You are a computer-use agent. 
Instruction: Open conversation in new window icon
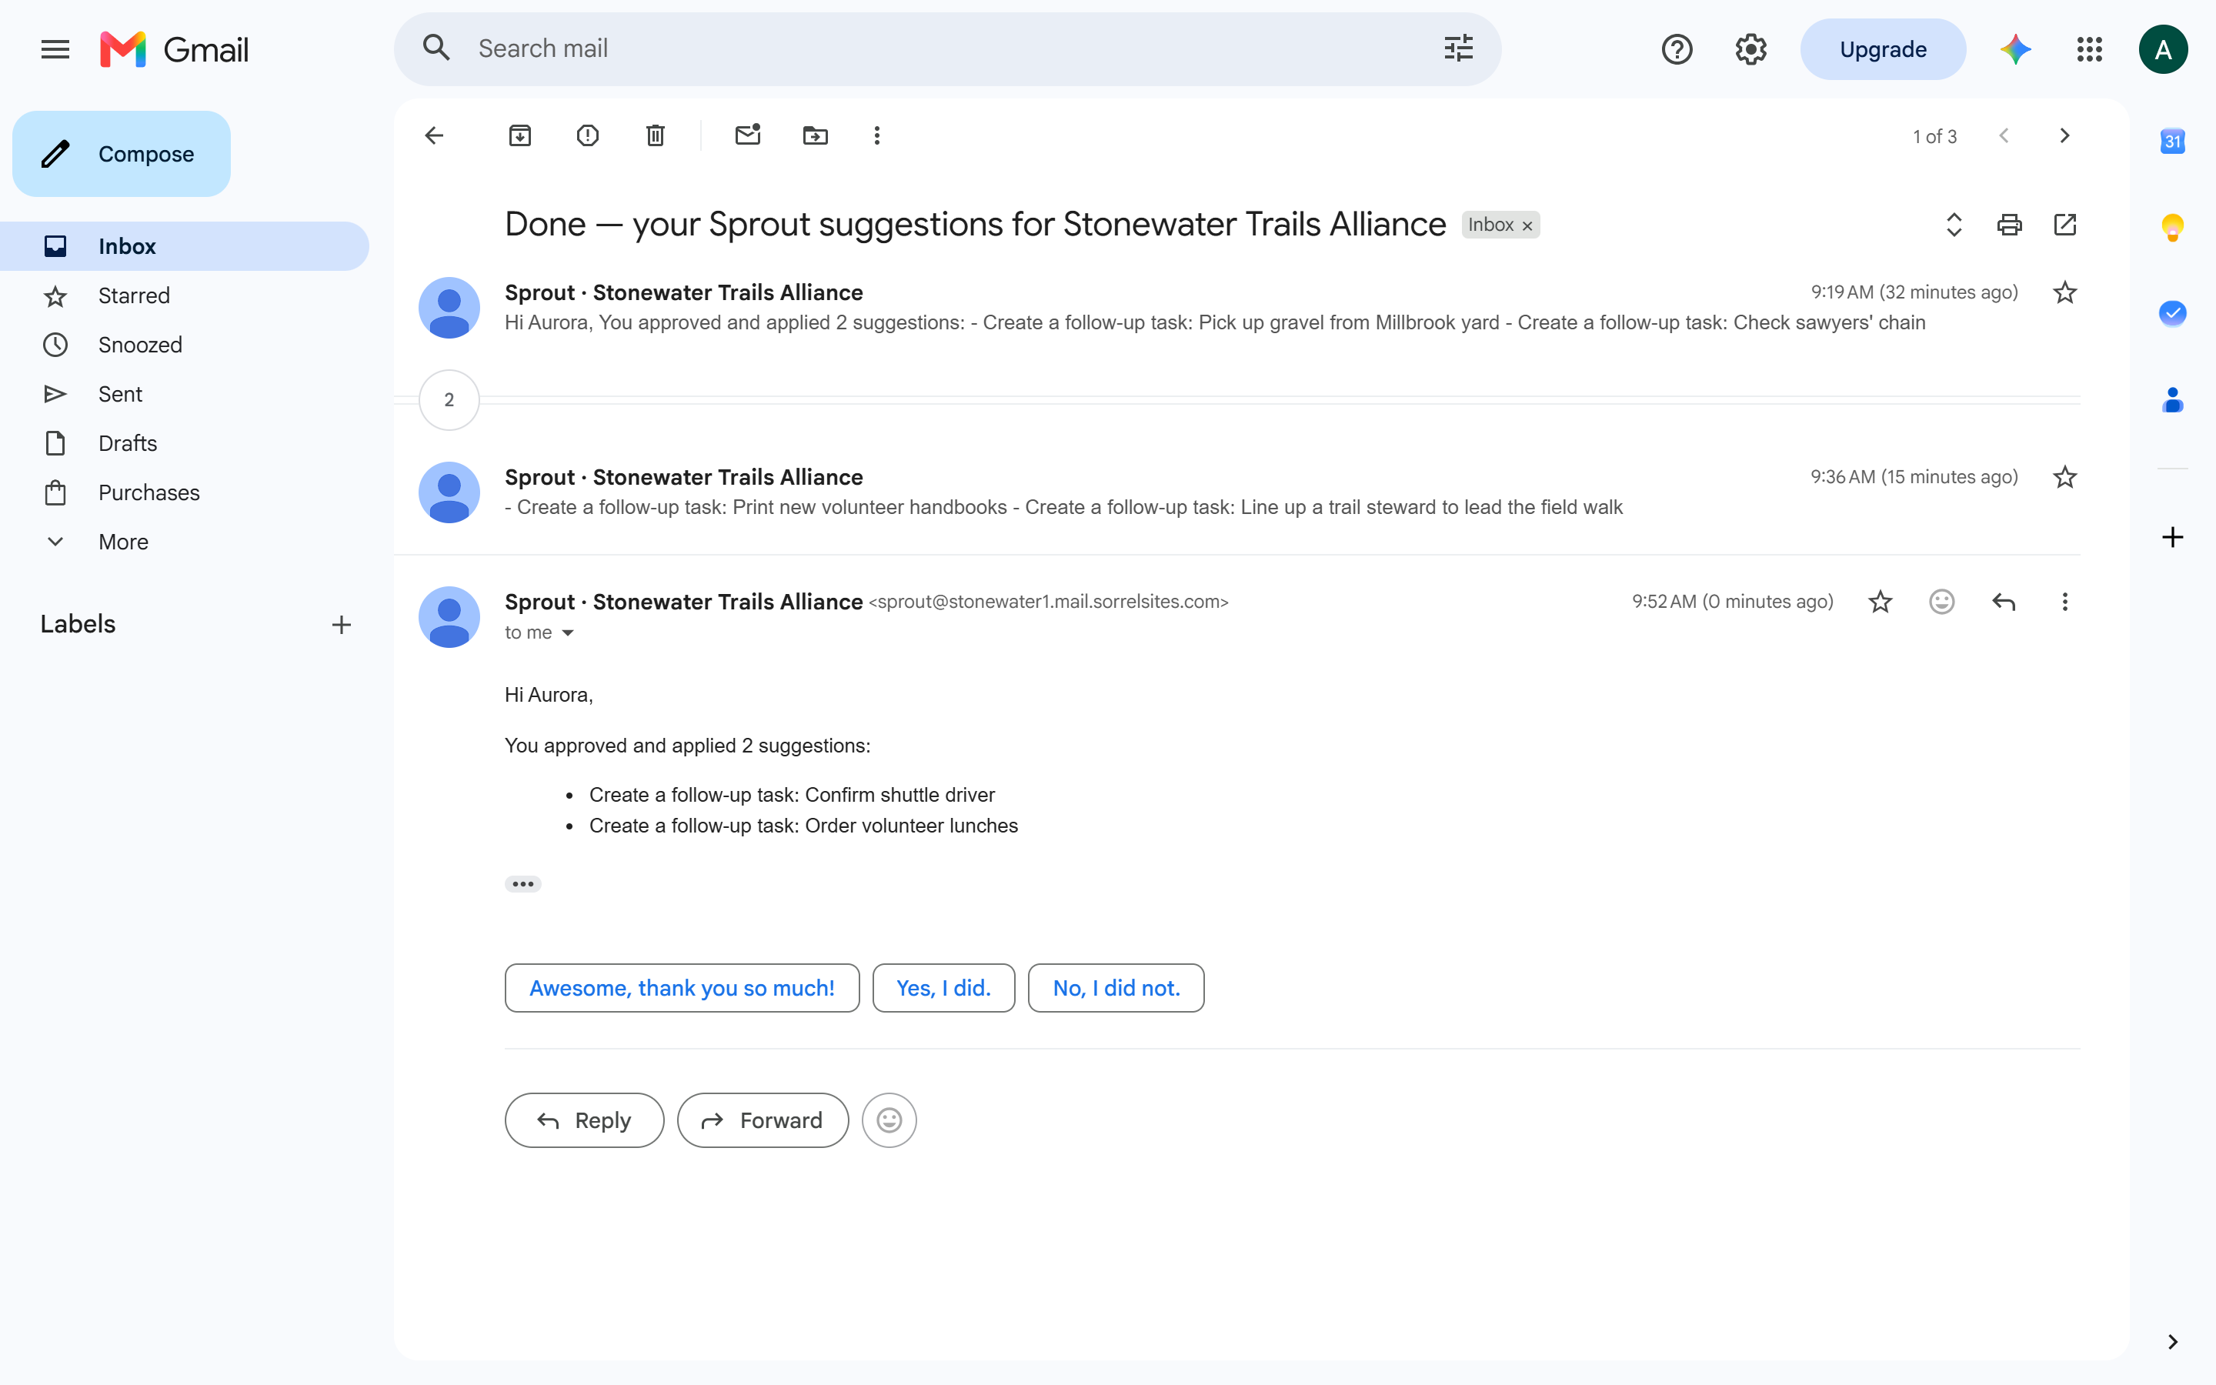tap(2065, 225)
